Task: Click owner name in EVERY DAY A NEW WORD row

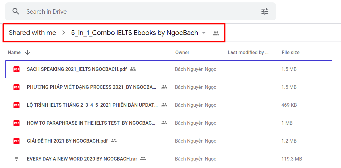Action: (x=196, y=159)
